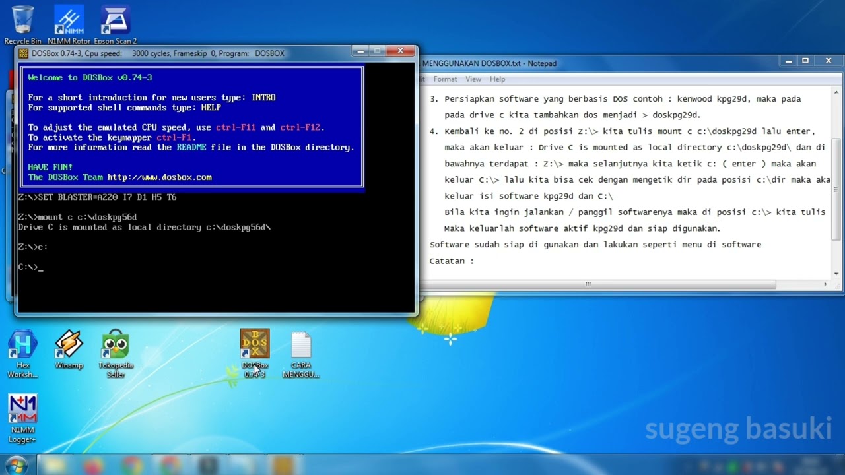Screen dimensions: 845x475
Task: Click Notepad line starting 'maka akan keluar : Drive C'
Action: [635, 148]
